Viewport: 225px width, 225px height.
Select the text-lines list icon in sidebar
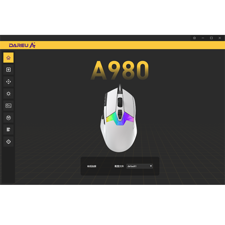pos(8,130)
